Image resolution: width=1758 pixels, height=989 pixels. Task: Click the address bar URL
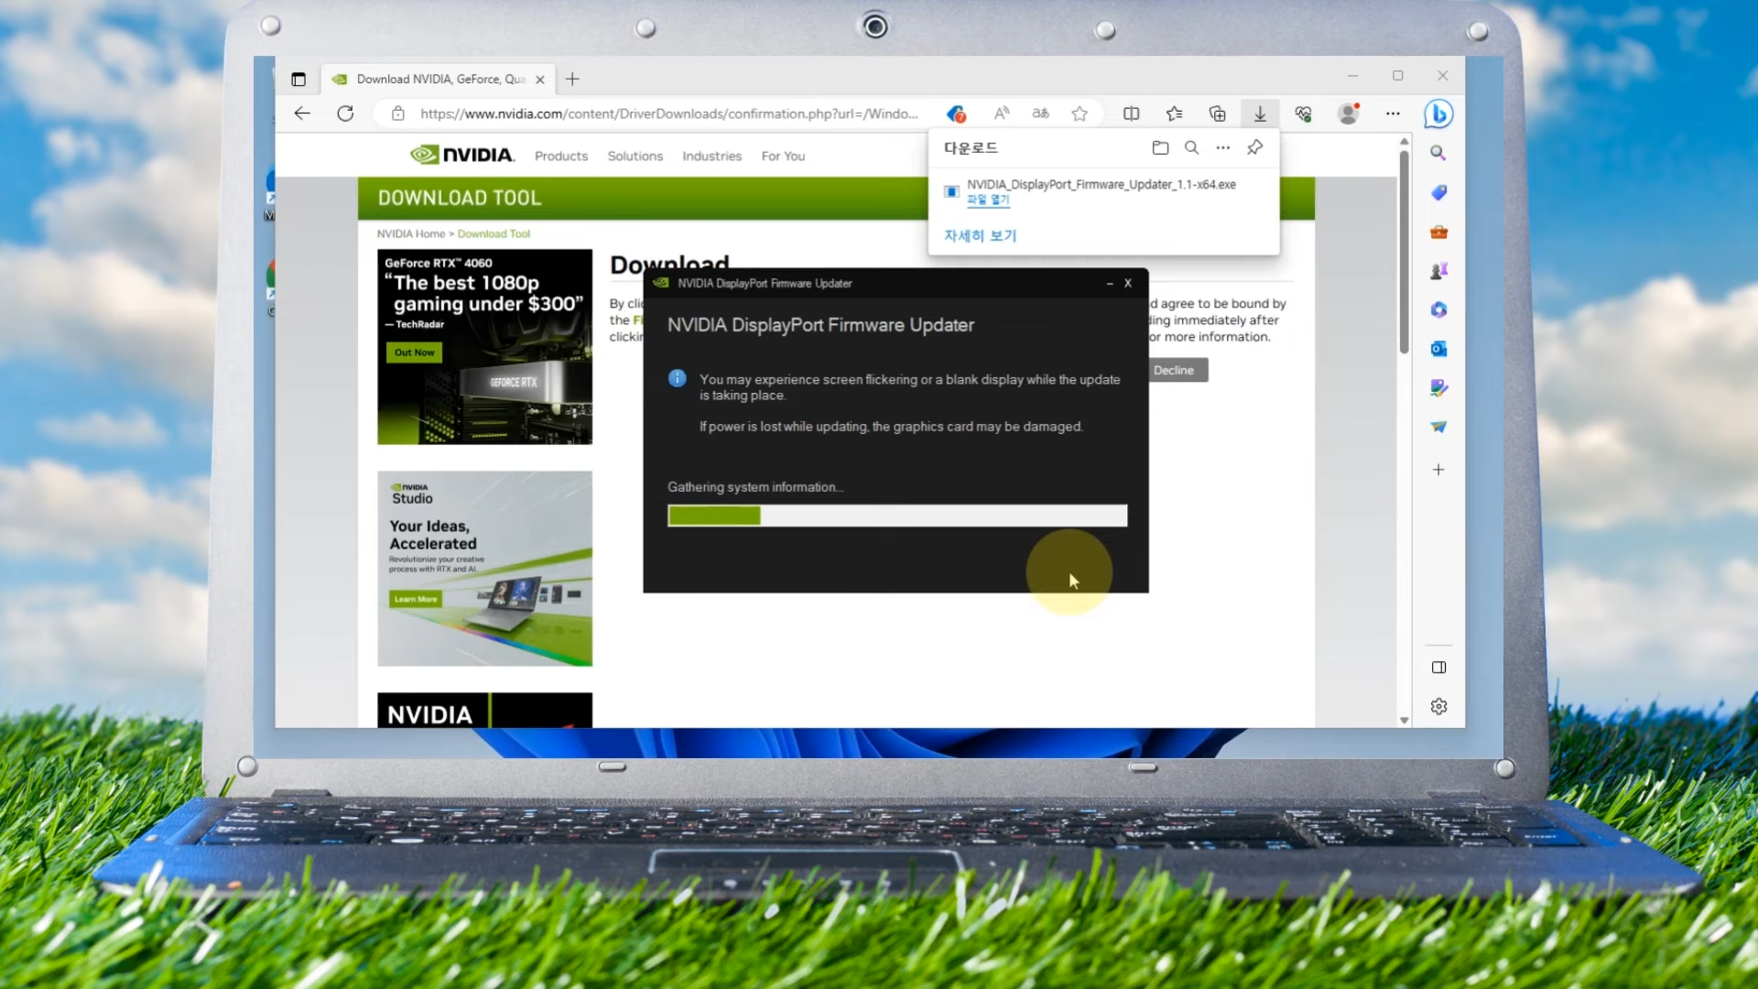(x=668, y=114)
